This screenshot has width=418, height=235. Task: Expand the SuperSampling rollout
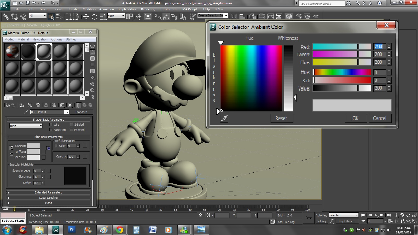[48, 198]
